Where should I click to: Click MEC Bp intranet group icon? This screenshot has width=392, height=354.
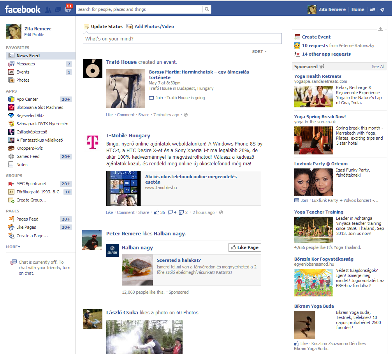click(11, 184)
